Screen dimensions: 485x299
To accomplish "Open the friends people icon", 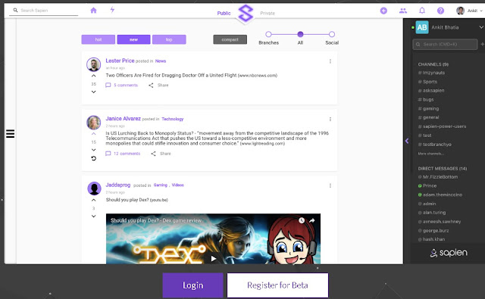I will (x=402, y=11).
